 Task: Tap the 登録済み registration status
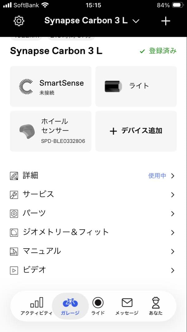[158, 51]
